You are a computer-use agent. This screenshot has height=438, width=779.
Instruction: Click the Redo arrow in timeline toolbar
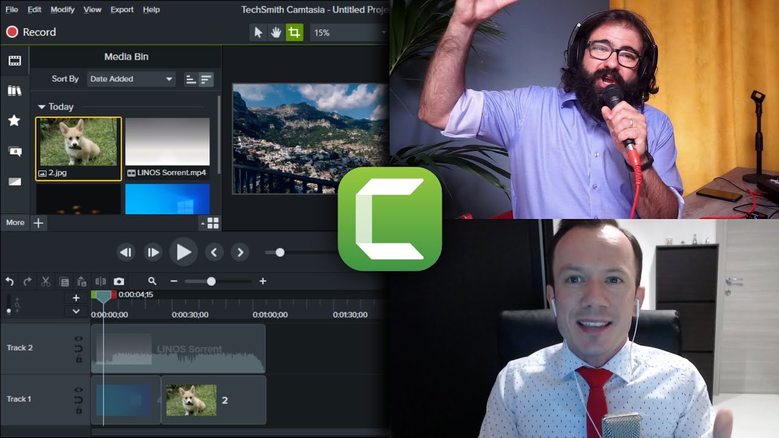[x=27, y=281]
